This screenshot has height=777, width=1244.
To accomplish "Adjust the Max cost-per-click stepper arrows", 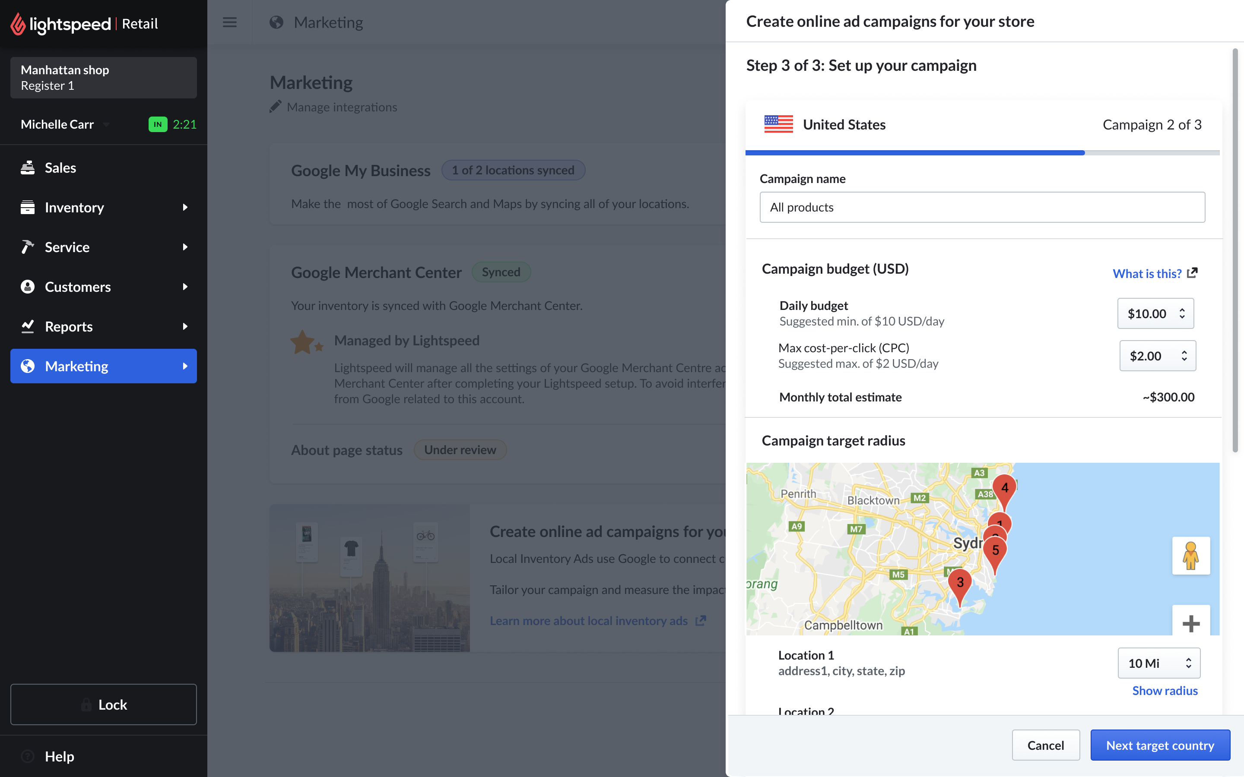I will coord(1184,356).
